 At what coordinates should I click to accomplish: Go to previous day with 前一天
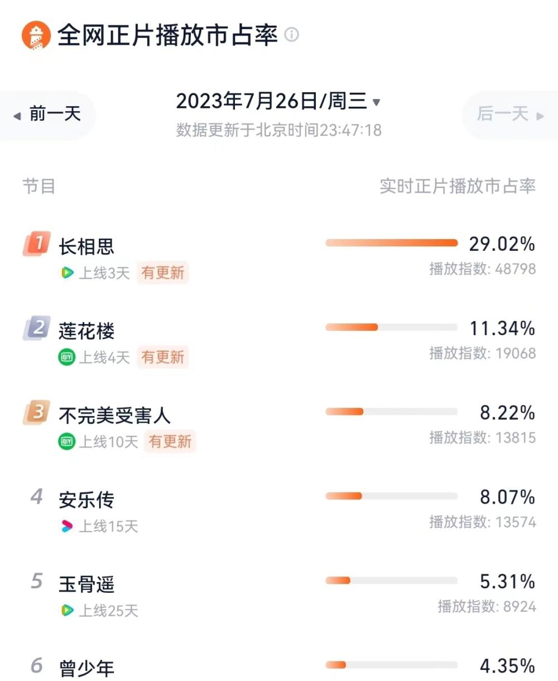(x=47, y=115)
